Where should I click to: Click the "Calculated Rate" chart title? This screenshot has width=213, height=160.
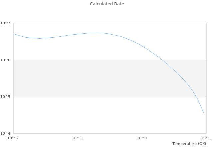coord(106,4)
